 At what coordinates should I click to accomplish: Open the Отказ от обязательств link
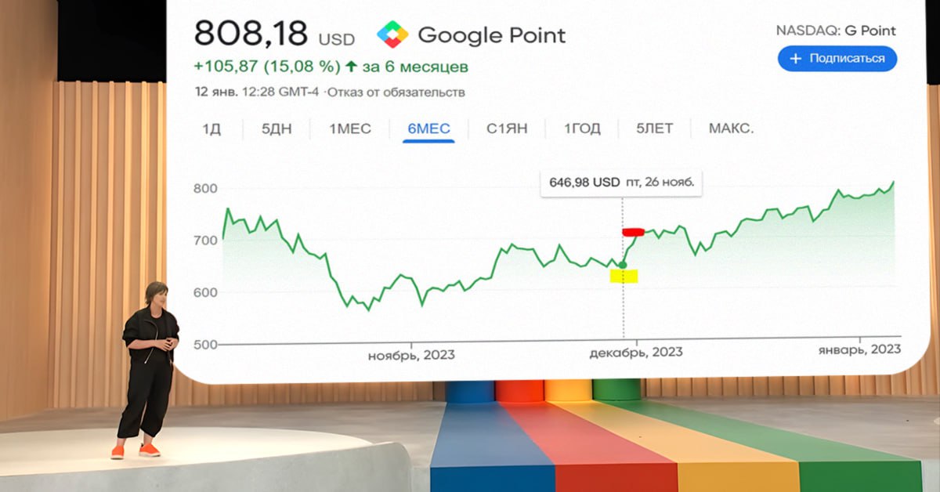point(396,92)
